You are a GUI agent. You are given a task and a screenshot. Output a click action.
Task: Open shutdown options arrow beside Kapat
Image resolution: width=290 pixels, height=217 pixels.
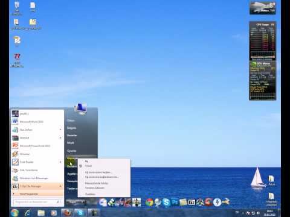click(83, 202)
